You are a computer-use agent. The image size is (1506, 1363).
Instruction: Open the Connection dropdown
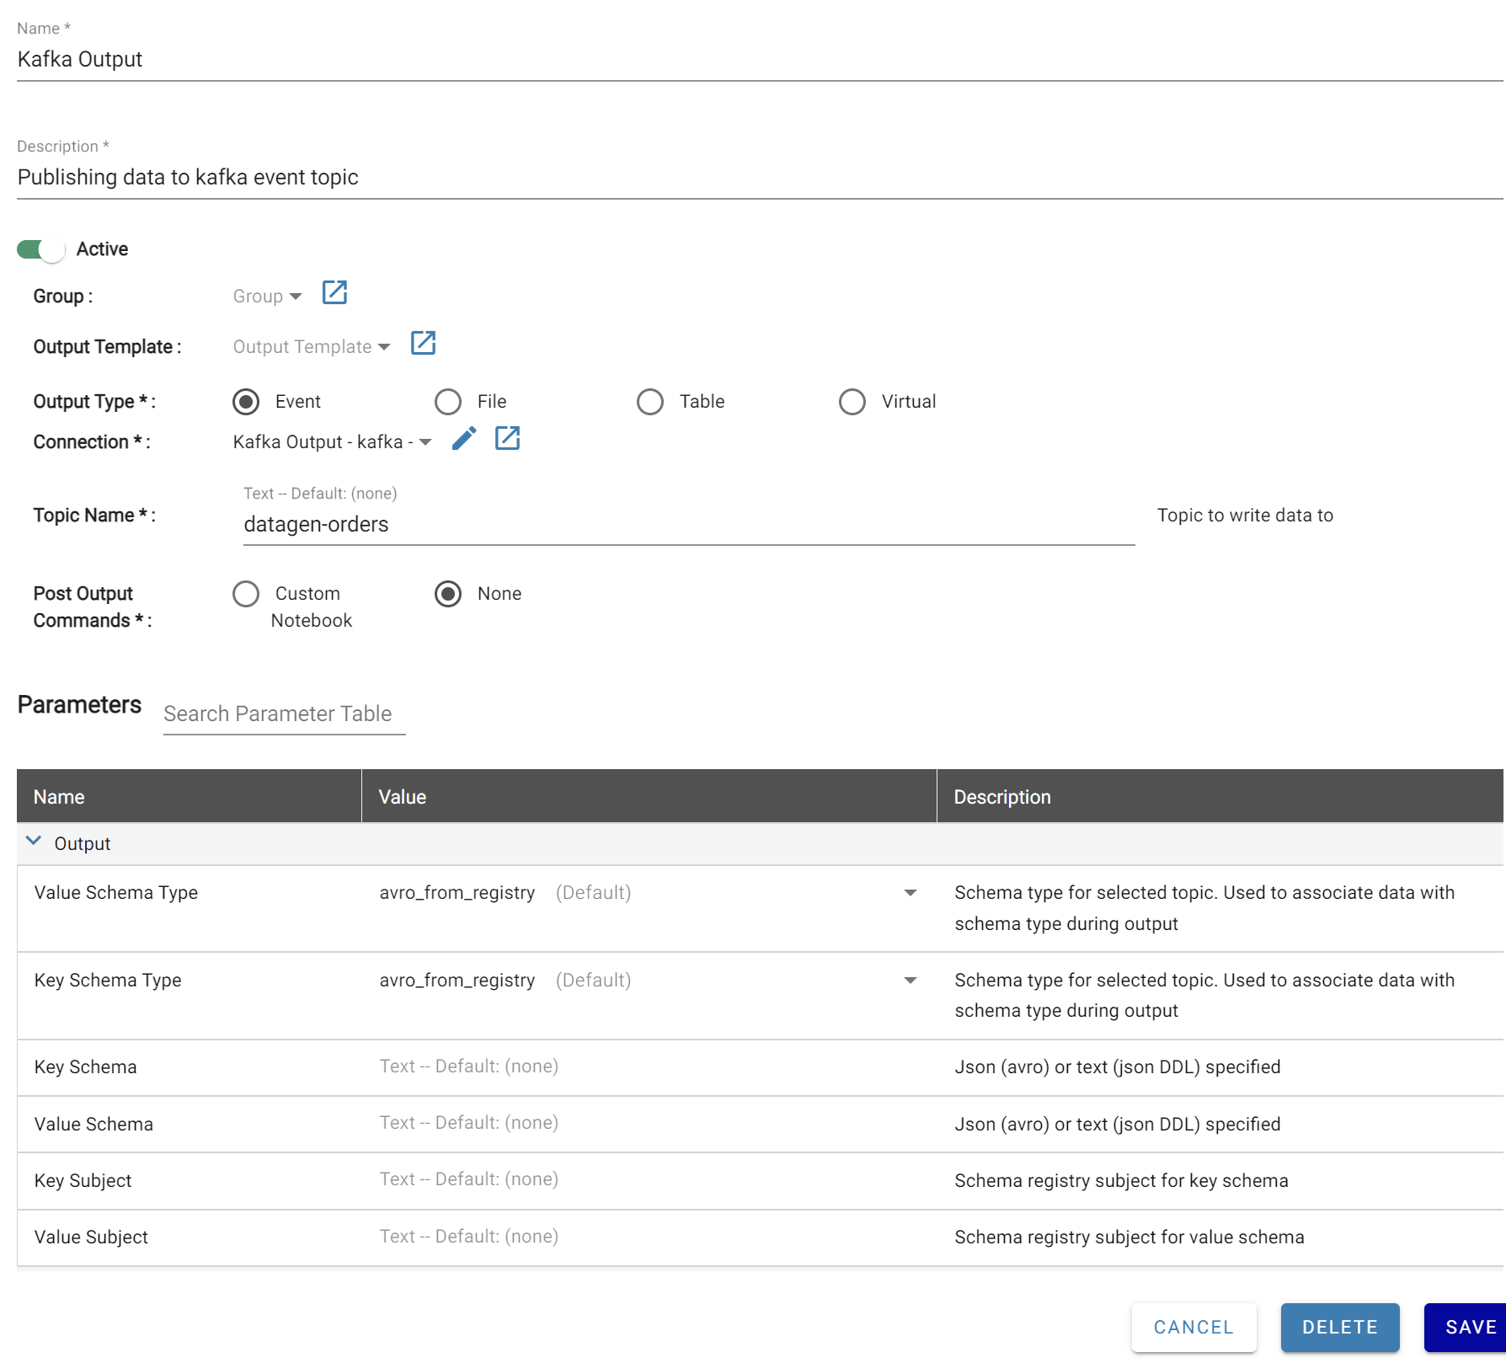[333, 442]
